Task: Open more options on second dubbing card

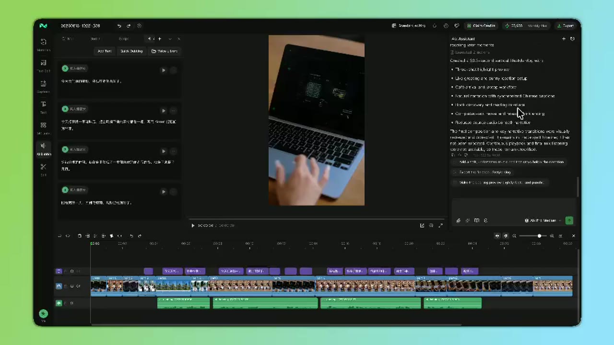Action: click(x=174, y=111)
